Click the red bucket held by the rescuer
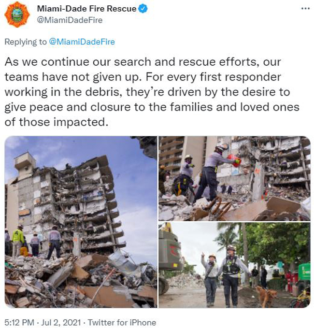This screenshot has width=314, height=329. 234,160
